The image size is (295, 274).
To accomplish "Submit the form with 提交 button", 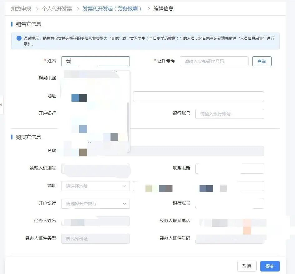I will coord(270,266).
